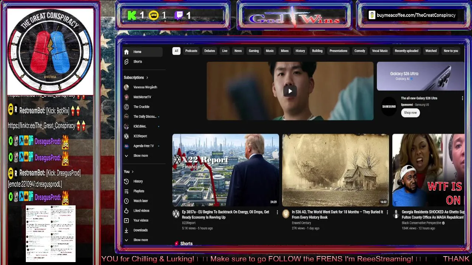Screen dimensions: 472x265
Task: Select the Live filter chip
Action: pyautogui.click(x=225, y=51)
